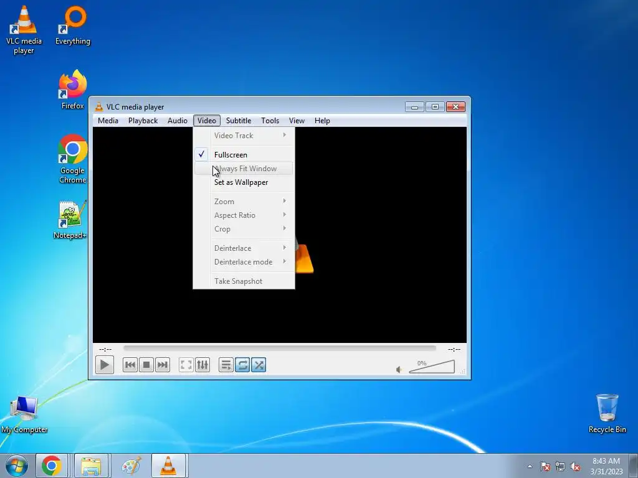Open the View menu
The image size is (638, 478).
point(297,121)
